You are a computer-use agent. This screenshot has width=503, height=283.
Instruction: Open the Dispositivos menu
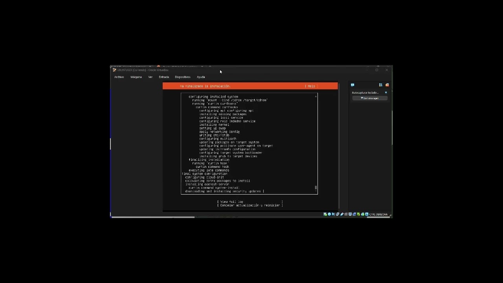tap(183, 77)
